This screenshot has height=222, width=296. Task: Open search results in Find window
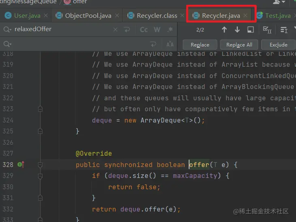[x=251, y=30]
